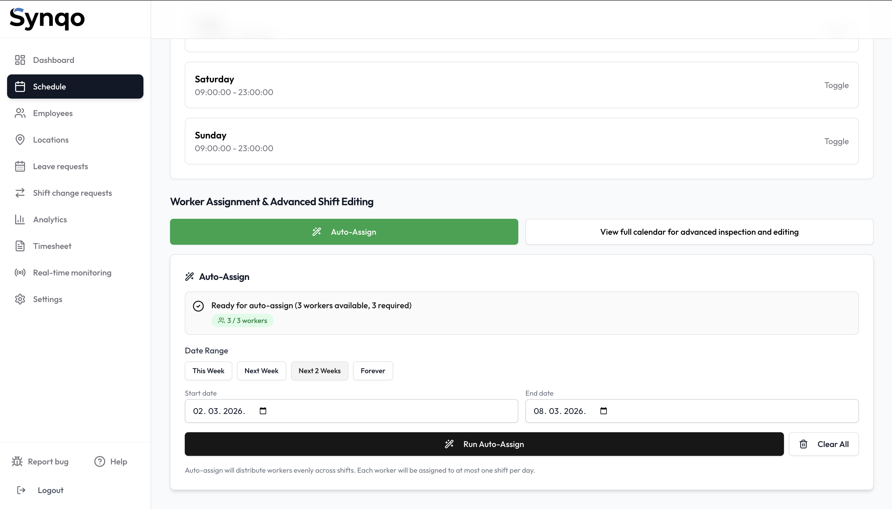
Task: Open the Start date calendar picker
Action: click(263, 411)
